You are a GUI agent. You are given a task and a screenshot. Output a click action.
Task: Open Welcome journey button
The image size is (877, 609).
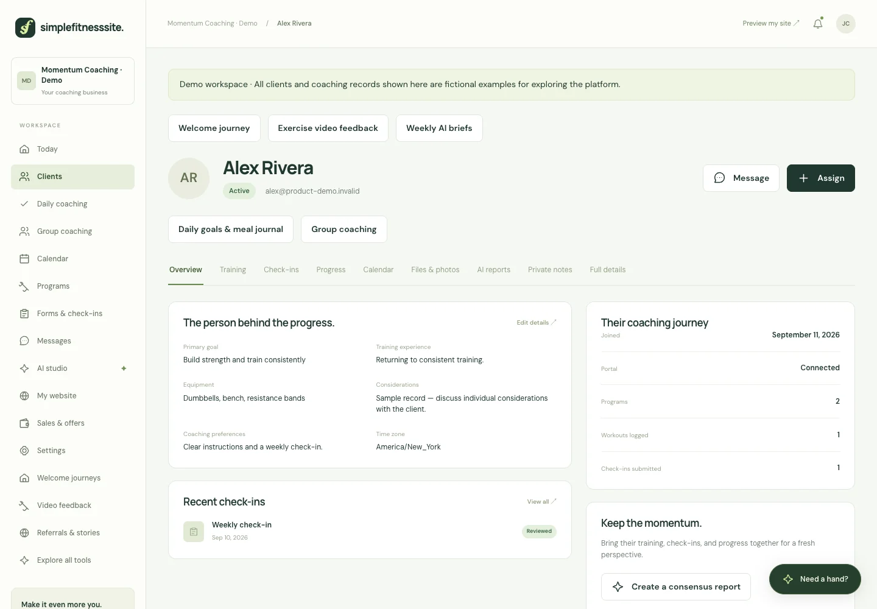pos(214,128)
